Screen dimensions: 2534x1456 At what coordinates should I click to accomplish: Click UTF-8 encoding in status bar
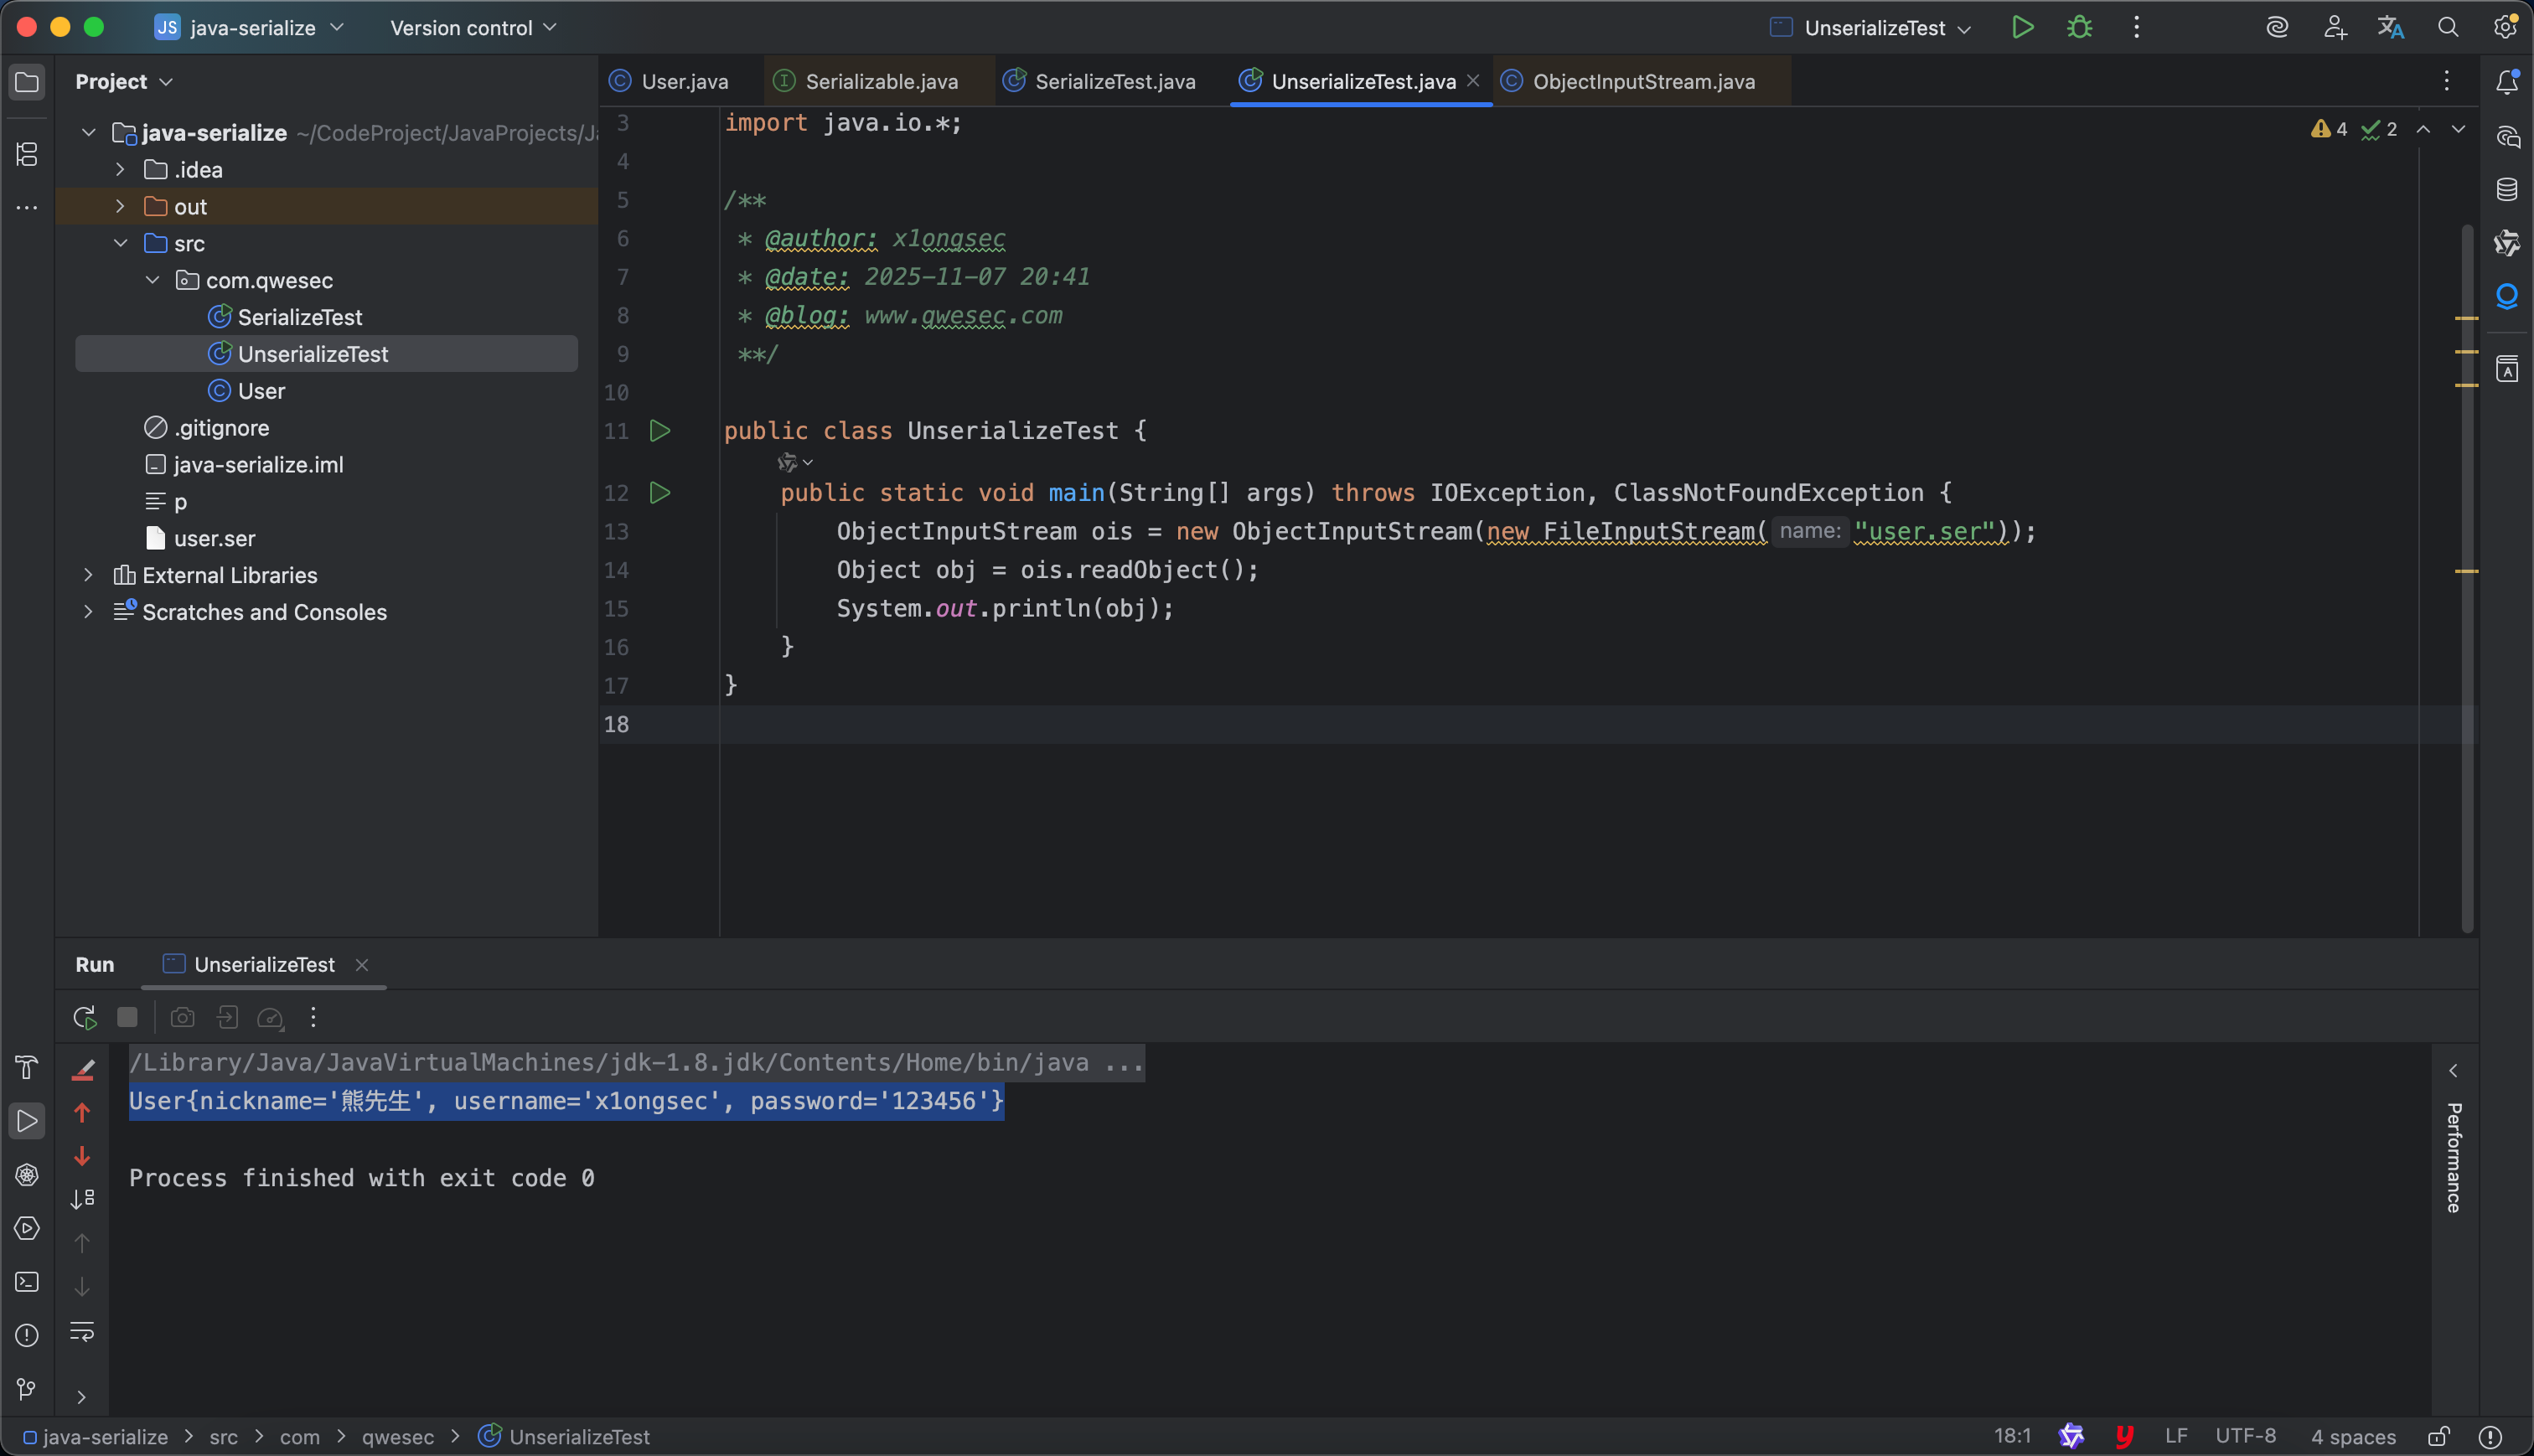tap(2245, 1437)
